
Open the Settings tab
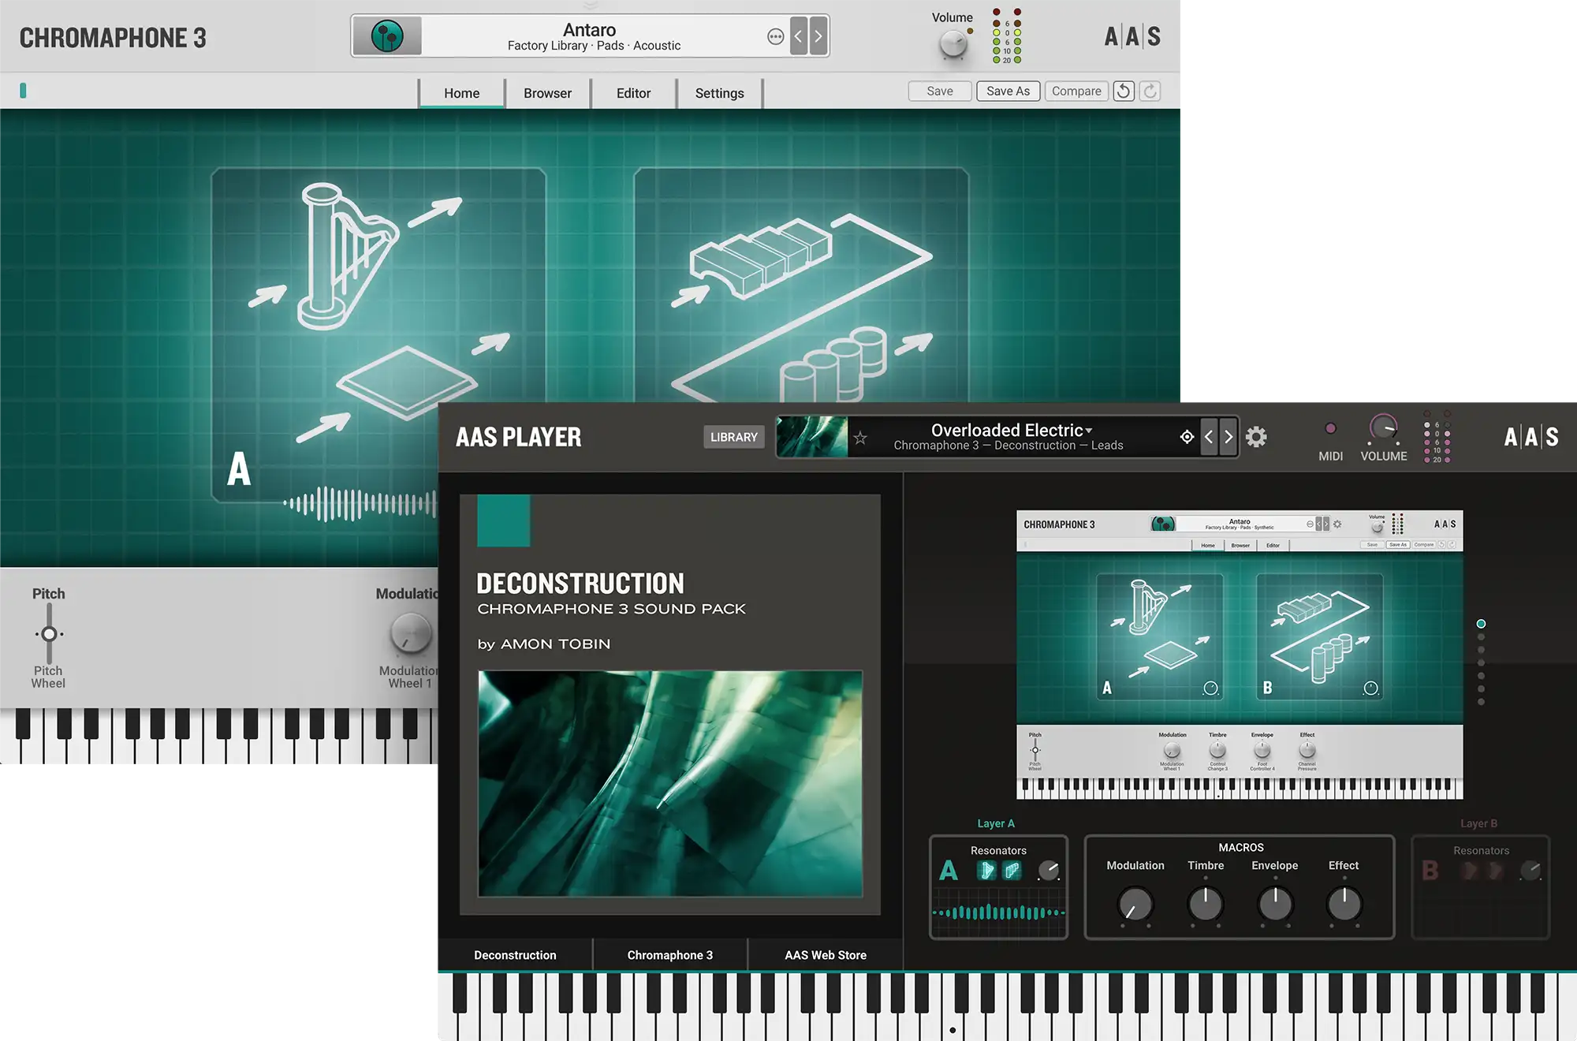pos(719,93)
